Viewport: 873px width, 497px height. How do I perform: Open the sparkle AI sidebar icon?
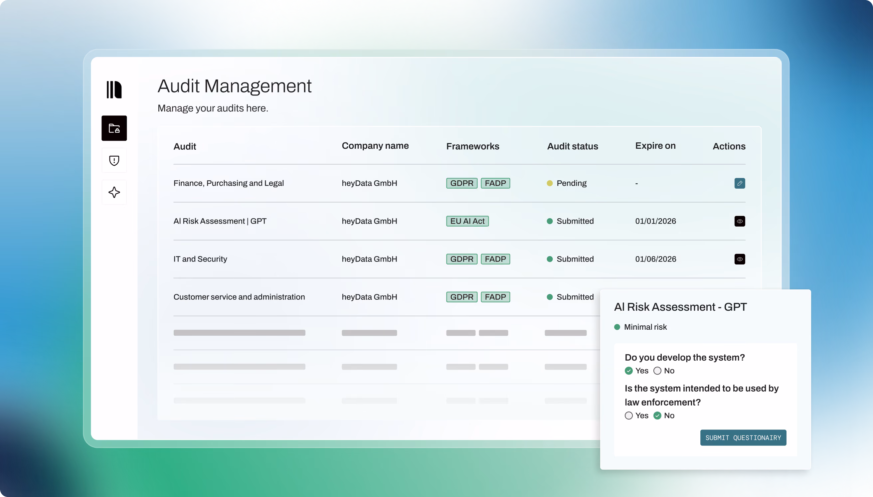114,192
